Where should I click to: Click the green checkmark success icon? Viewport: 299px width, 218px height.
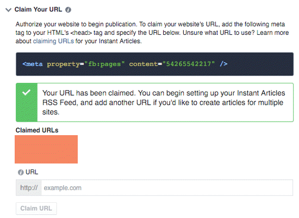[x=27, y=93]
